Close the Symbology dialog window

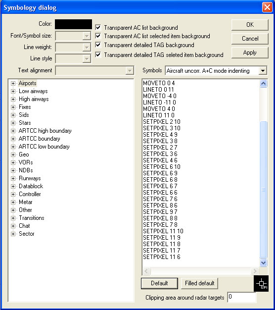(x=267, y=7)
